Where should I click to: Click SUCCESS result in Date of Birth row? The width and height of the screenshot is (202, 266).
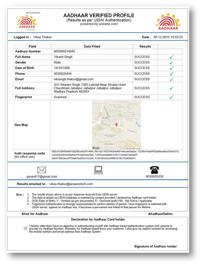pos(142,68)
